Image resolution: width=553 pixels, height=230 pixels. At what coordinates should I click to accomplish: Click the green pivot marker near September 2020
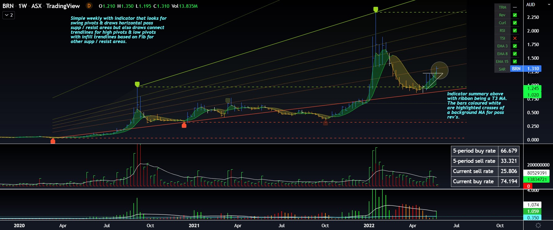click(x=137, y=84)
